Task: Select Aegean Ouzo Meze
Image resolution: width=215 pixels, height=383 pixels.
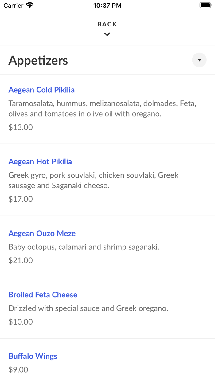Action: [x=42, y=233]
